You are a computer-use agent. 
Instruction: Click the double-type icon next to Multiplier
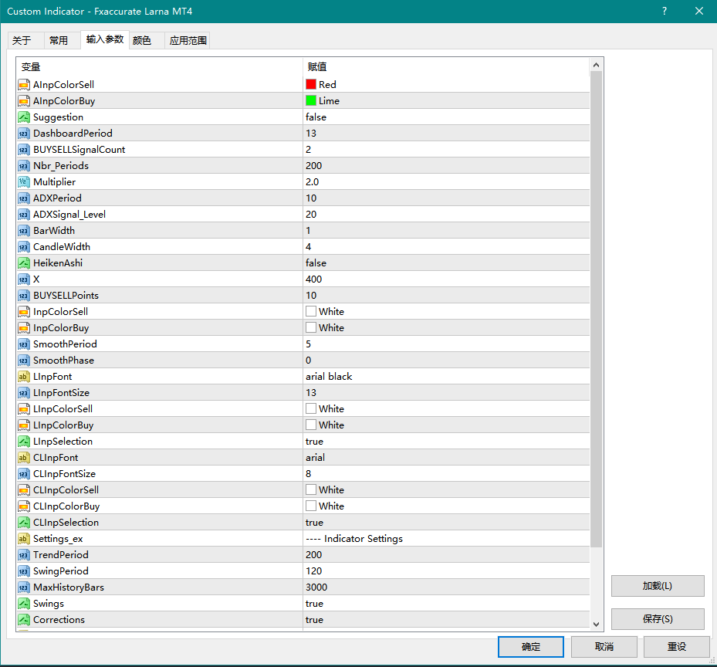pos(24,182)
